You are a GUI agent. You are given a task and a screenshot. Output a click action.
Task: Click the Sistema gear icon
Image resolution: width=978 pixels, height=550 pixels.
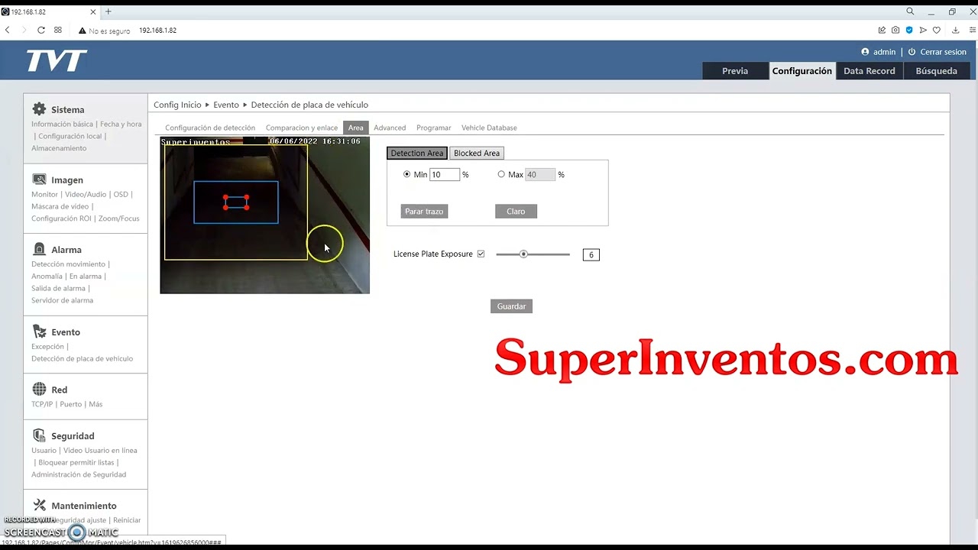click(x=39, y=109)
